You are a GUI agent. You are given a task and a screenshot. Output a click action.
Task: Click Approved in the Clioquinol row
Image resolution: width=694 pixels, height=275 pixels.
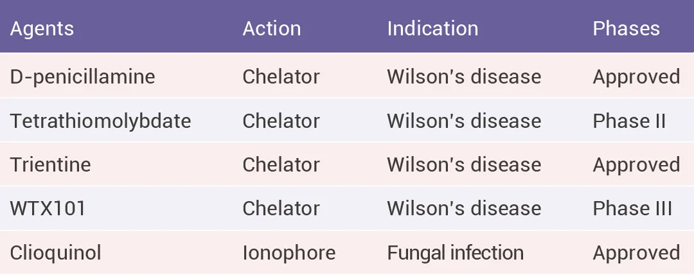click(x=636, y=253)
